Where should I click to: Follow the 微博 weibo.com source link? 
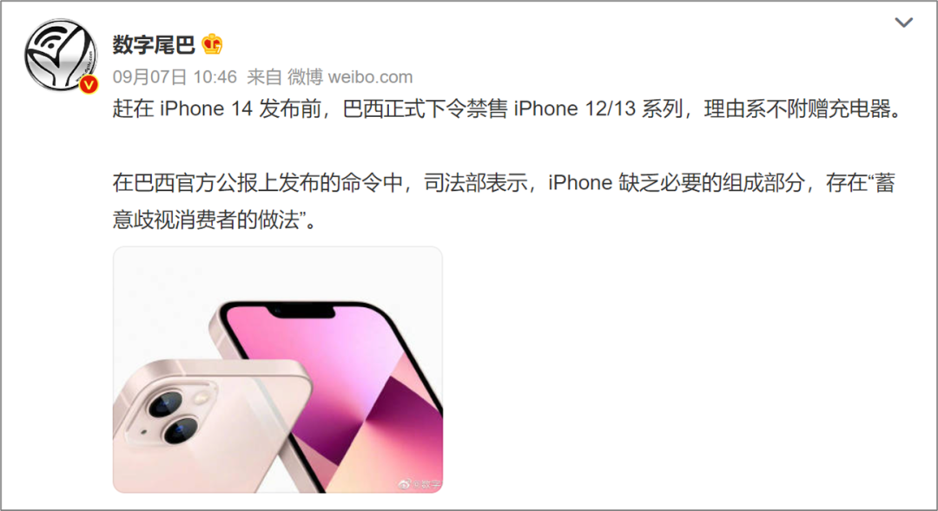coord(350,77)
